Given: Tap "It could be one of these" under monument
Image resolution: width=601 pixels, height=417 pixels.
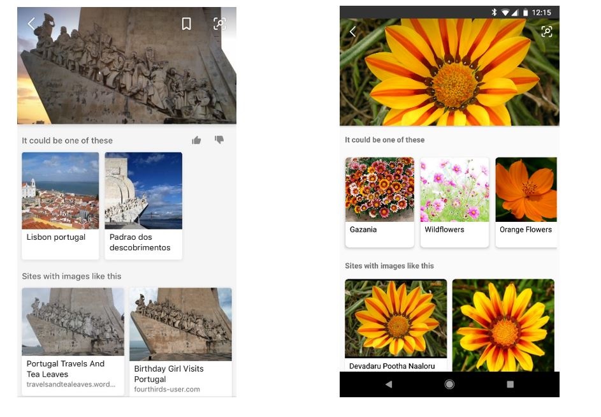Looking at the screenshot, I should pyautogui.click(x=67, y=140).
